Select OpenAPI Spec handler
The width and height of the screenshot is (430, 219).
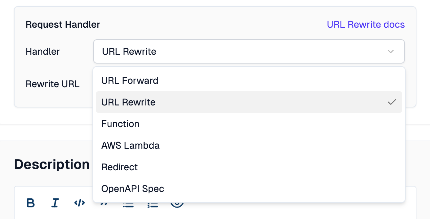133,189
